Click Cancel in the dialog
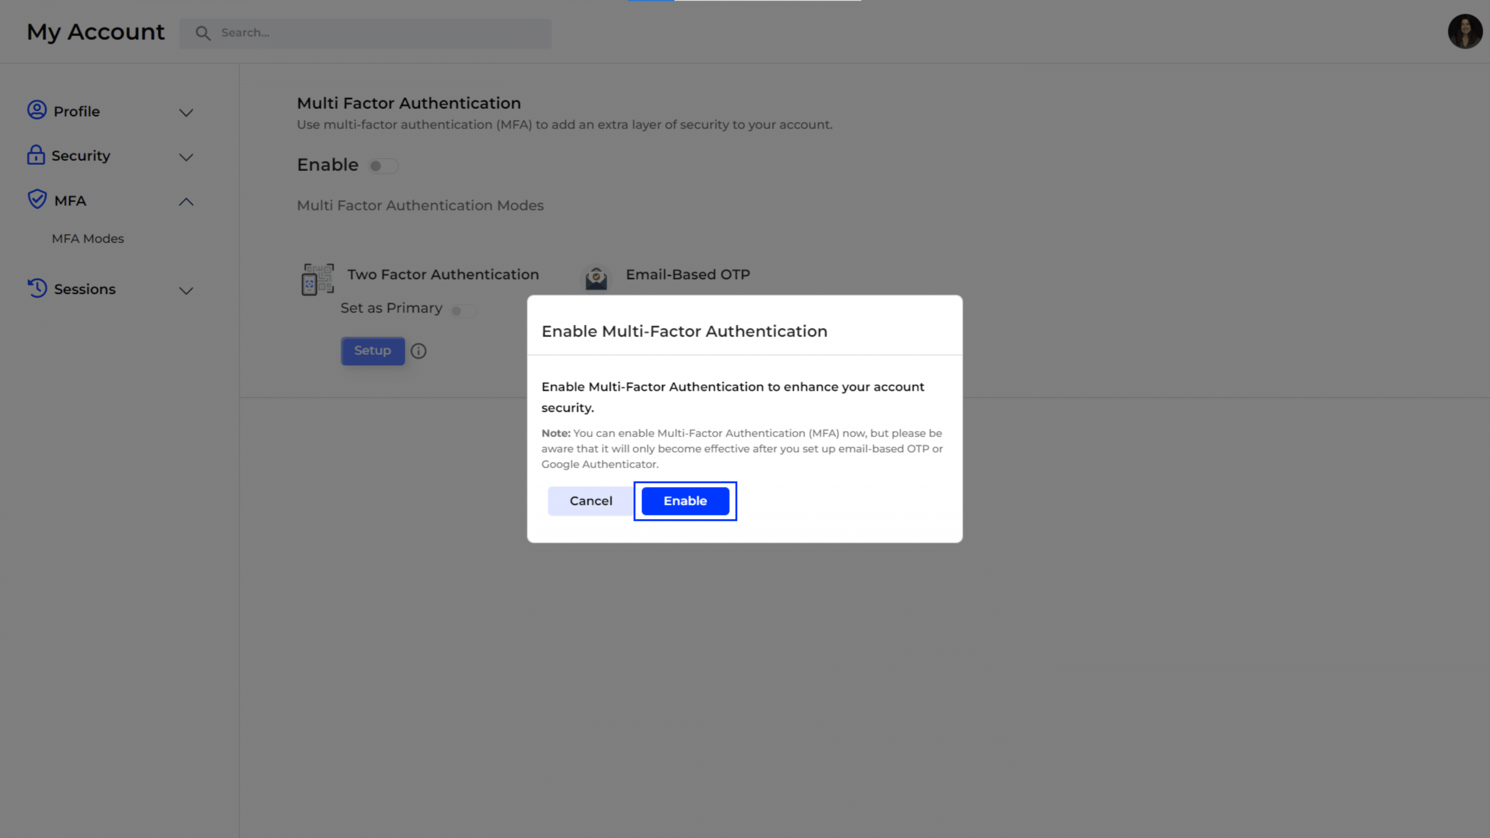Image resolution: width=1490 pixels, height=838 pixels. [x=590, y=501]
